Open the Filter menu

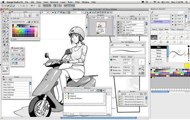(77, 2)
